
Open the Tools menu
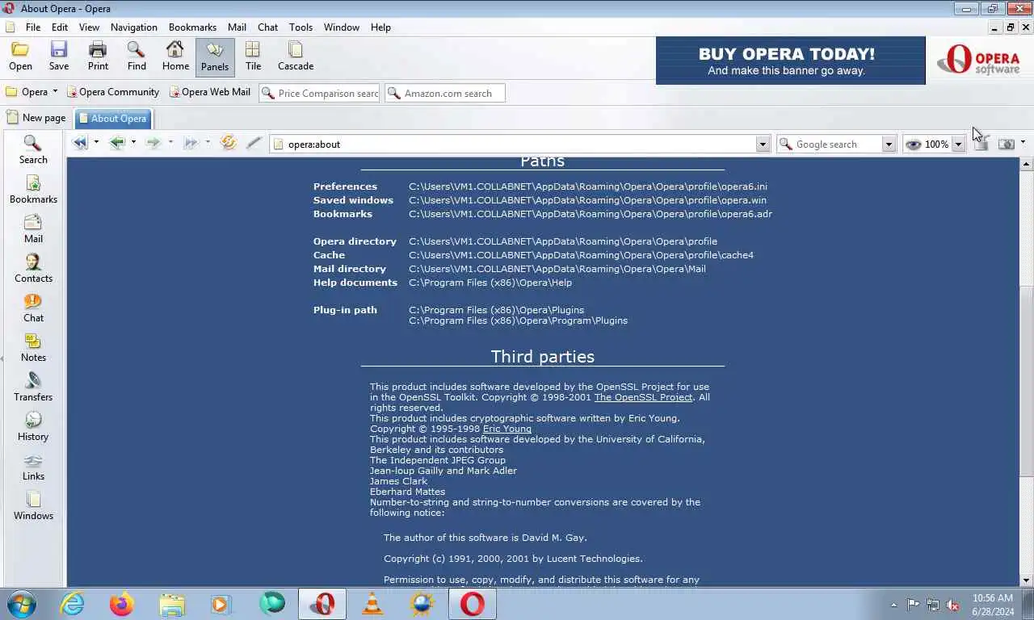pyautogui.click(x=301, y=27)
